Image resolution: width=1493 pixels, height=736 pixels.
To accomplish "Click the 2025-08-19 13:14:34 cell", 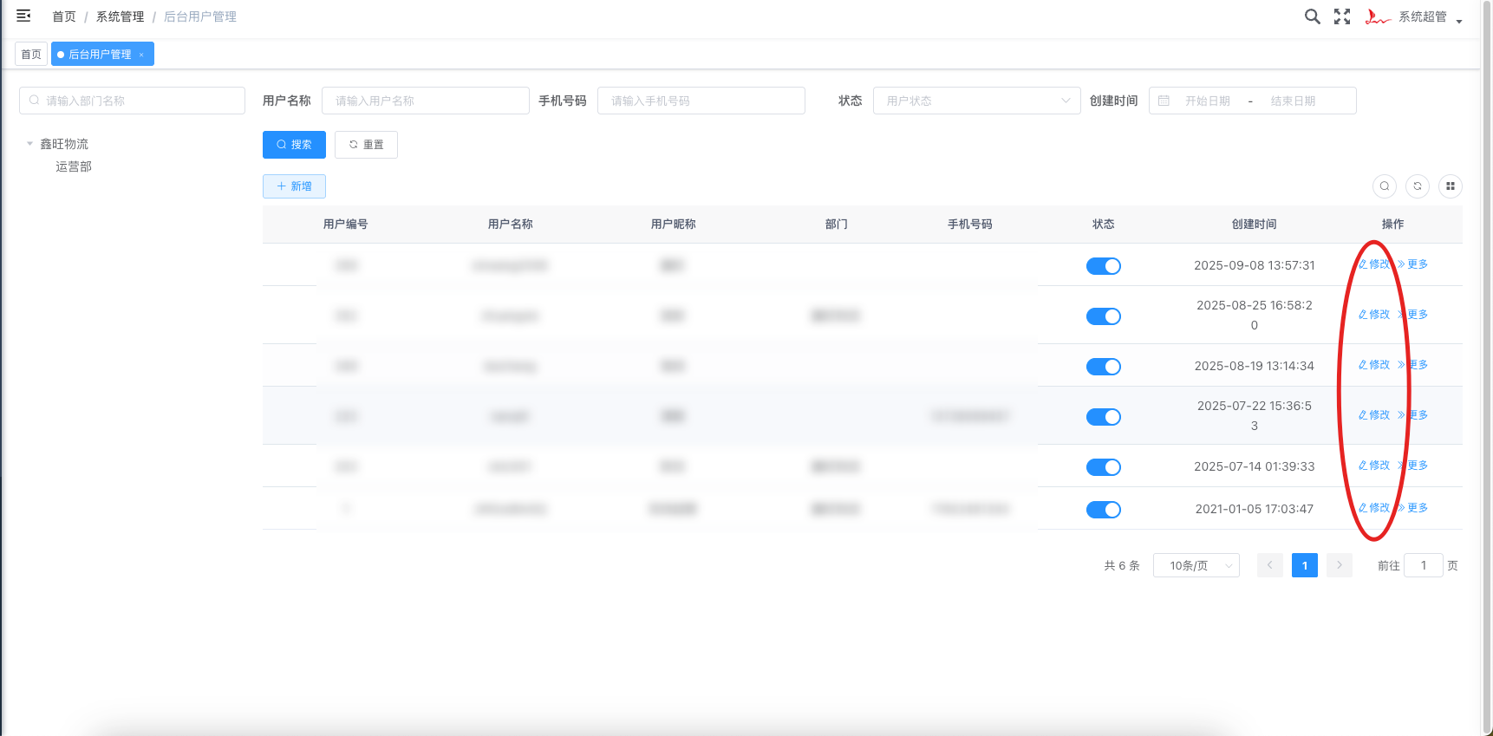I will [1255, 366].
